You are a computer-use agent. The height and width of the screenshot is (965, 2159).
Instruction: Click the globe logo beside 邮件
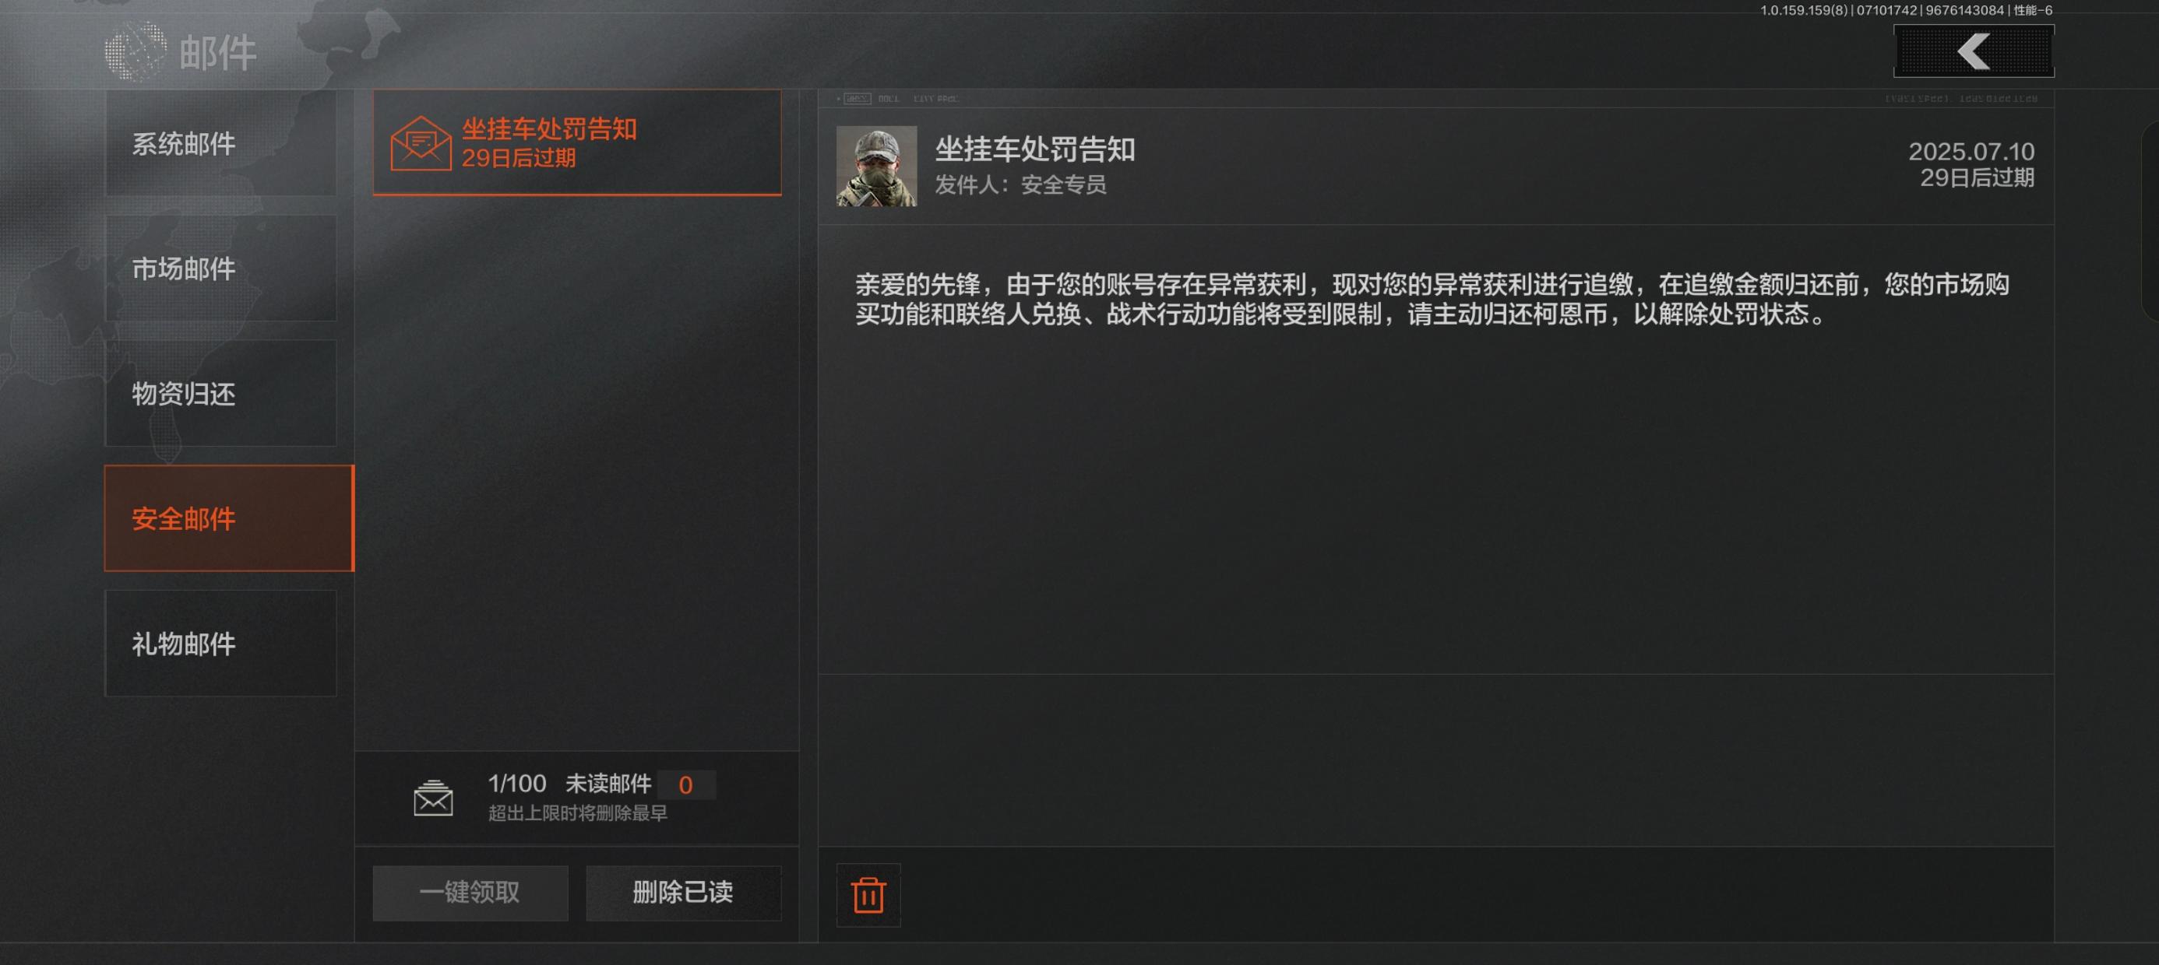(135, 52)
